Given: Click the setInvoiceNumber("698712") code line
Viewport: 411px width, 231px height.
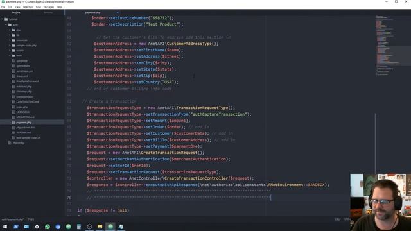Looking at the screenshot, I should point(133,18).
